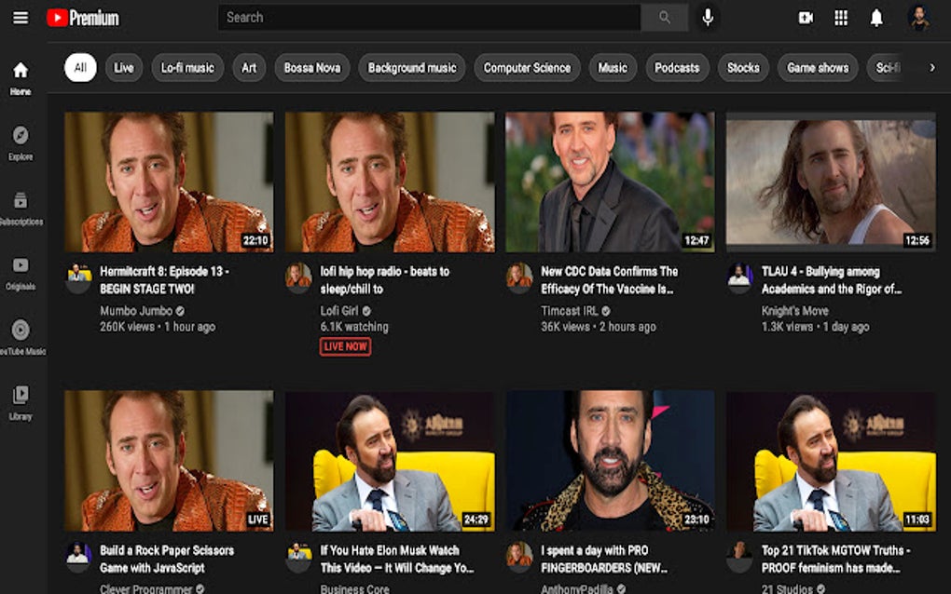Open the account profile avatar
951x594 pixels.
919,18
